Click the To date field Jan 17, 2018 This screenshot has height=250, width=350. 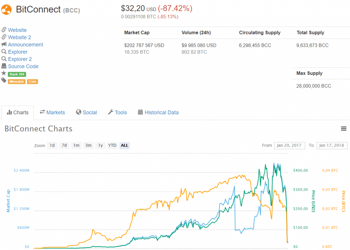coord(332,145)
